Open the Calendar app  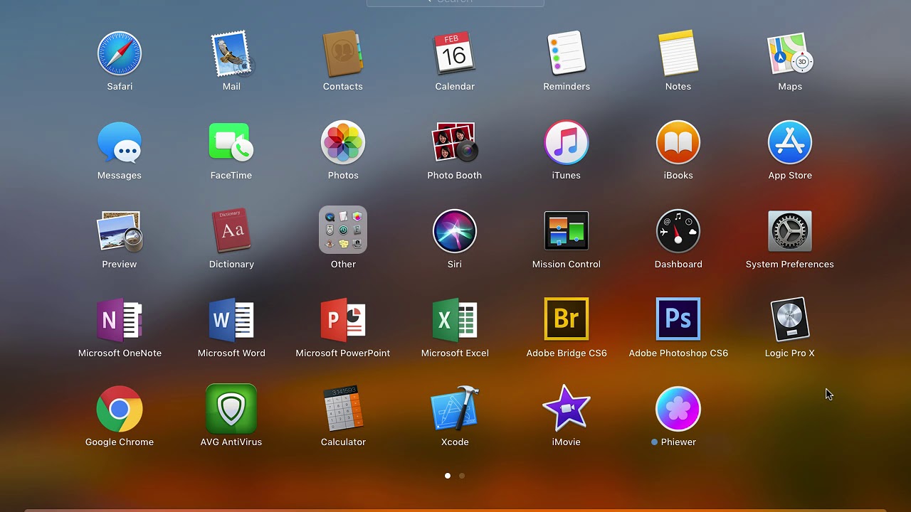(455, 53)
